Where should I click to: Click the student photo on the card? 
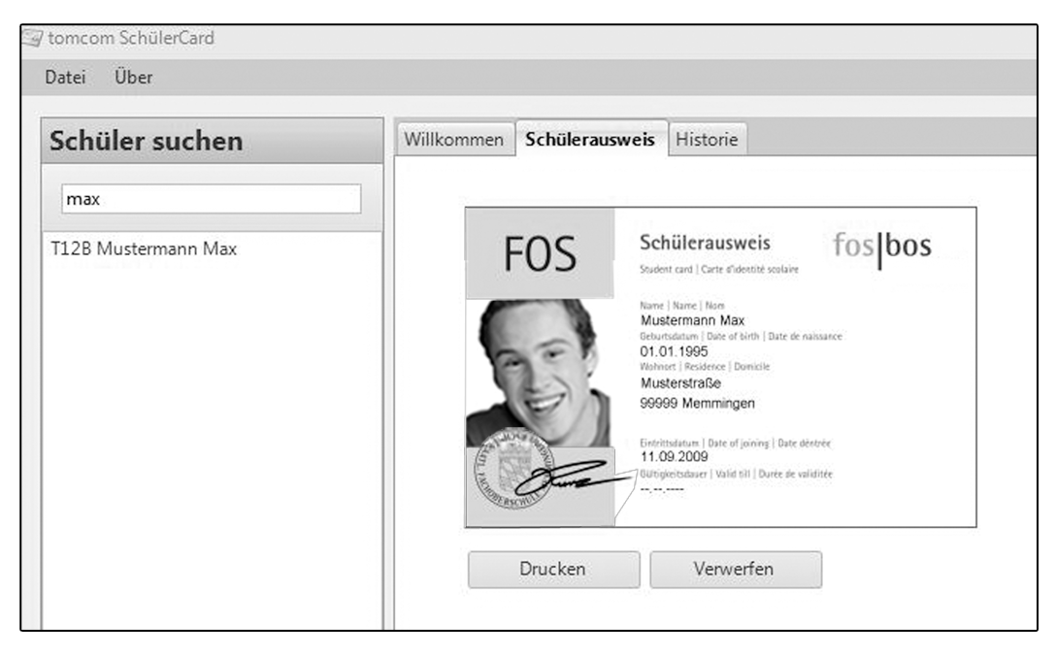tap(539, 369)
